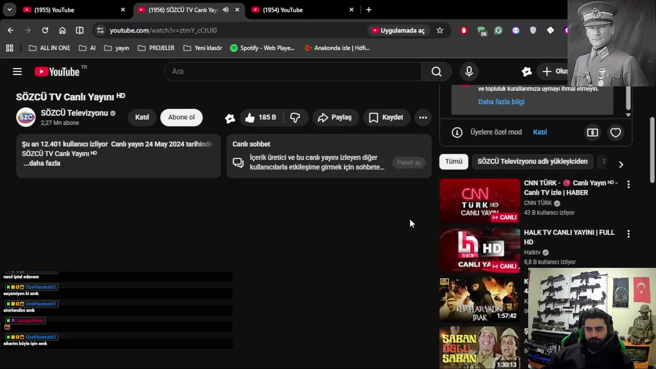Click the info icon beside Üyelere özel mod

coord(457,132)
